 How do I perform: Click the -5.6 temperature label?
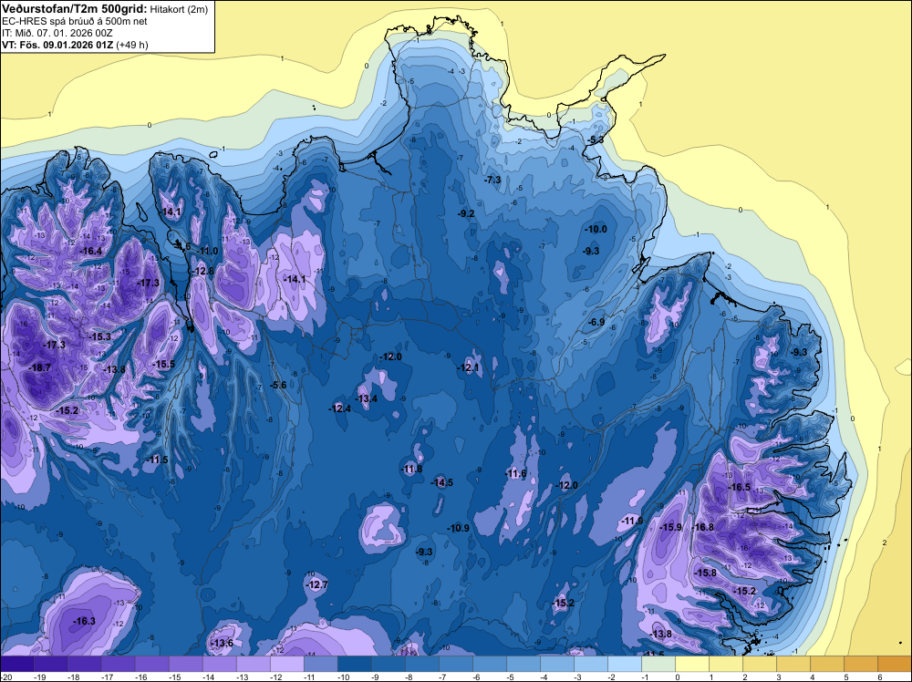279,385
